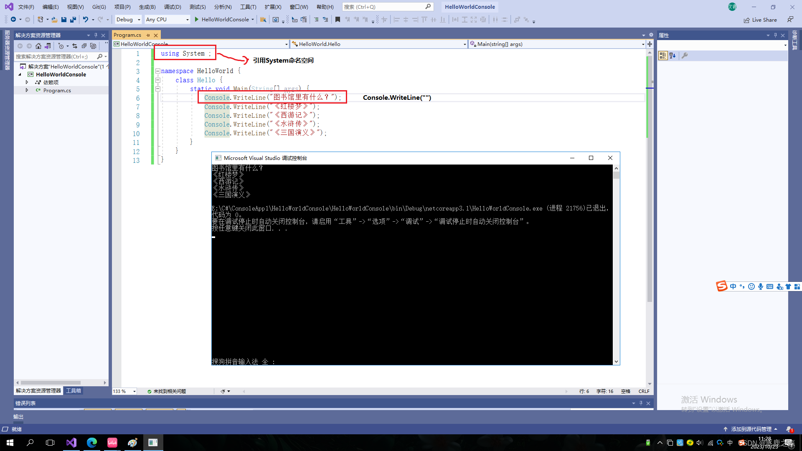Sort properties alphabetically with A-Z icon

[x=673, y=56]
